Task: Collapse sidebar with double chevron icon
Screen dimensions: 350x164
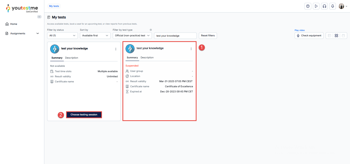Action: coord(39,17)
